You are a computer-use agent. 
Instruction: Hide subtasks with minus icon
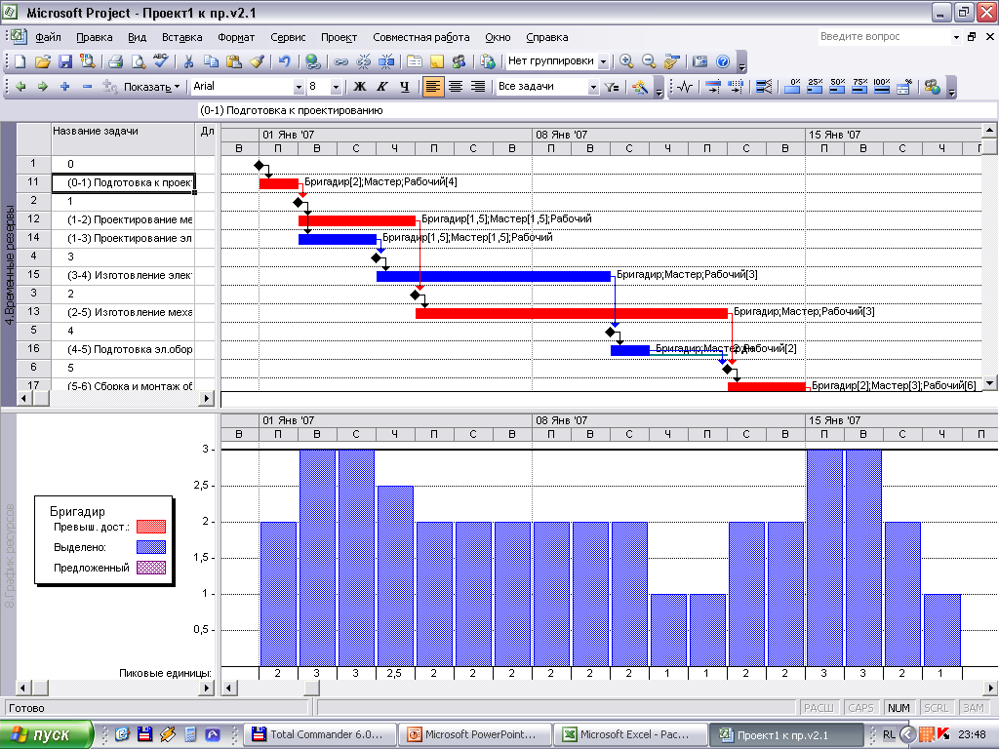pyautogui.click(x=87, y=86)
